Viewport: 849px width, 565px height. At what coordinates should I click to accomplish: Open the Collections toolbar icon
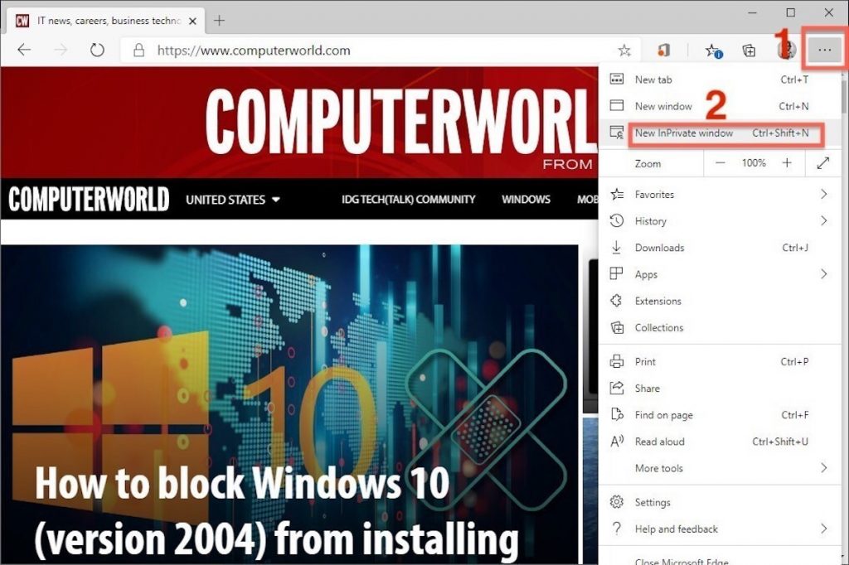point(749,51)
